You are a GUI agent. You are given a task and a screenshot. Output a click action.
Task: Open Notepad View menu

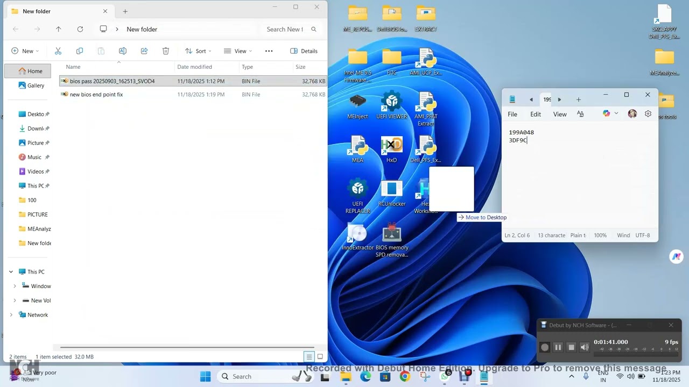(x=560, y=114)
